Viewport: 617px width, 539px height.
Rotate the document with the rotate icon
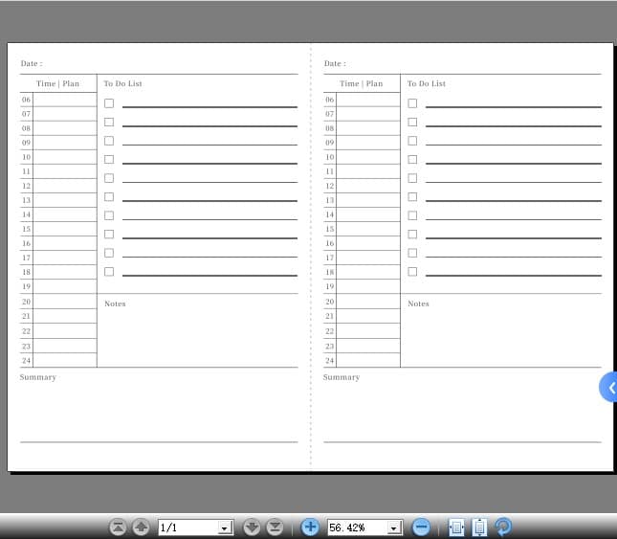tap(503, 527)
